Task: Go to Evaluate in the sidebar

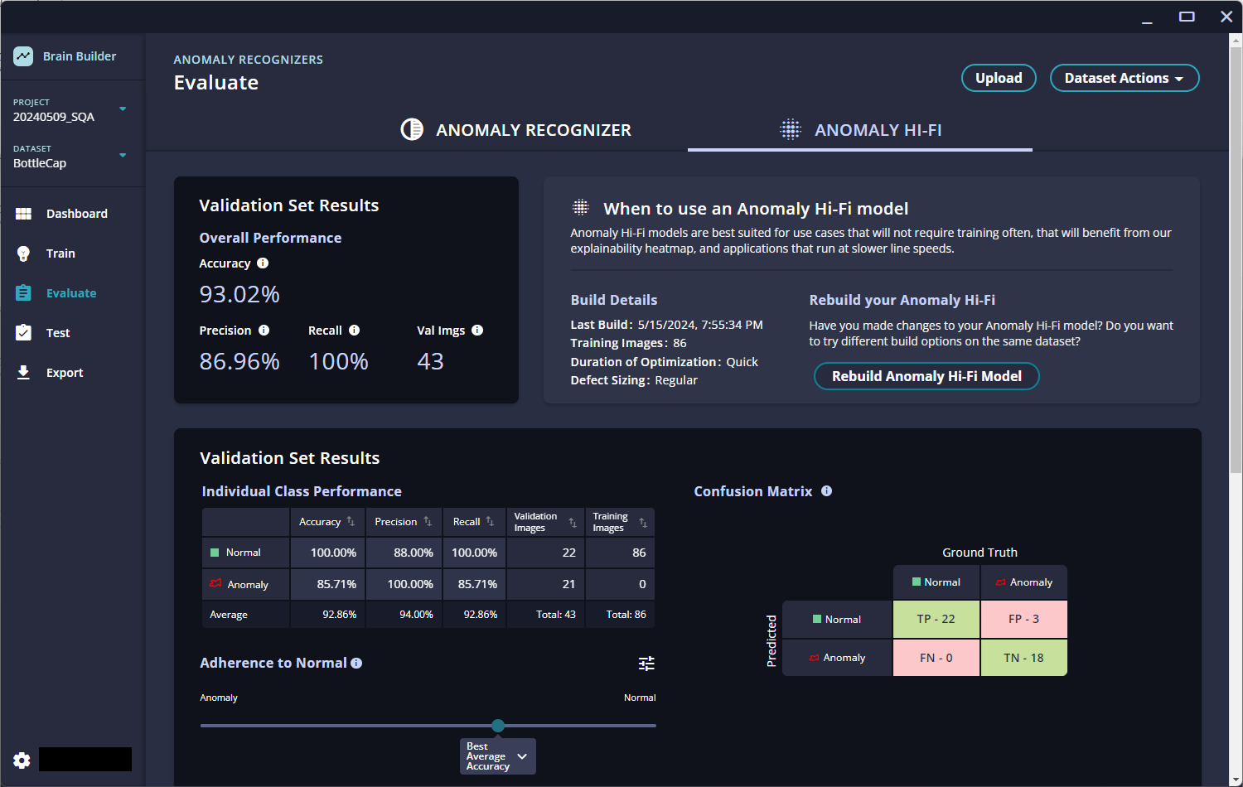Action: click(x=73, y=293)
